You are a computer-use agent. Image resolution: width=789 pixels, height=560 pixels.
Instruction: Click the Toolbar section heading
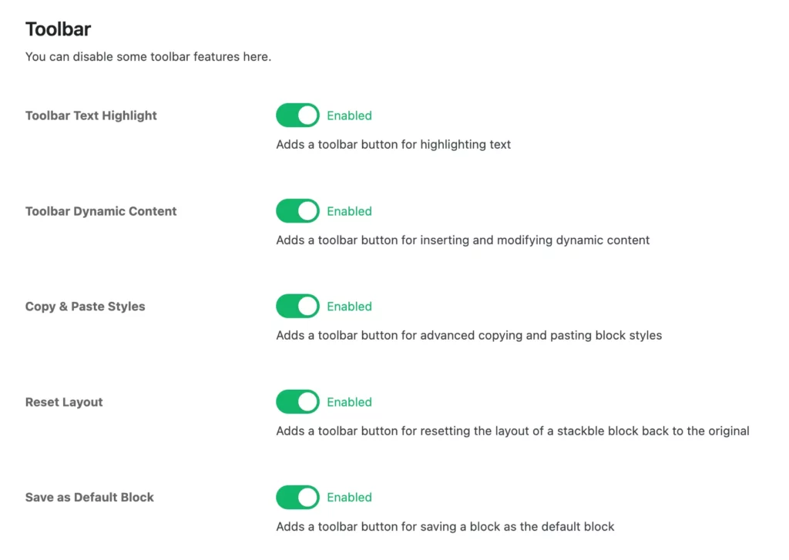58,29
